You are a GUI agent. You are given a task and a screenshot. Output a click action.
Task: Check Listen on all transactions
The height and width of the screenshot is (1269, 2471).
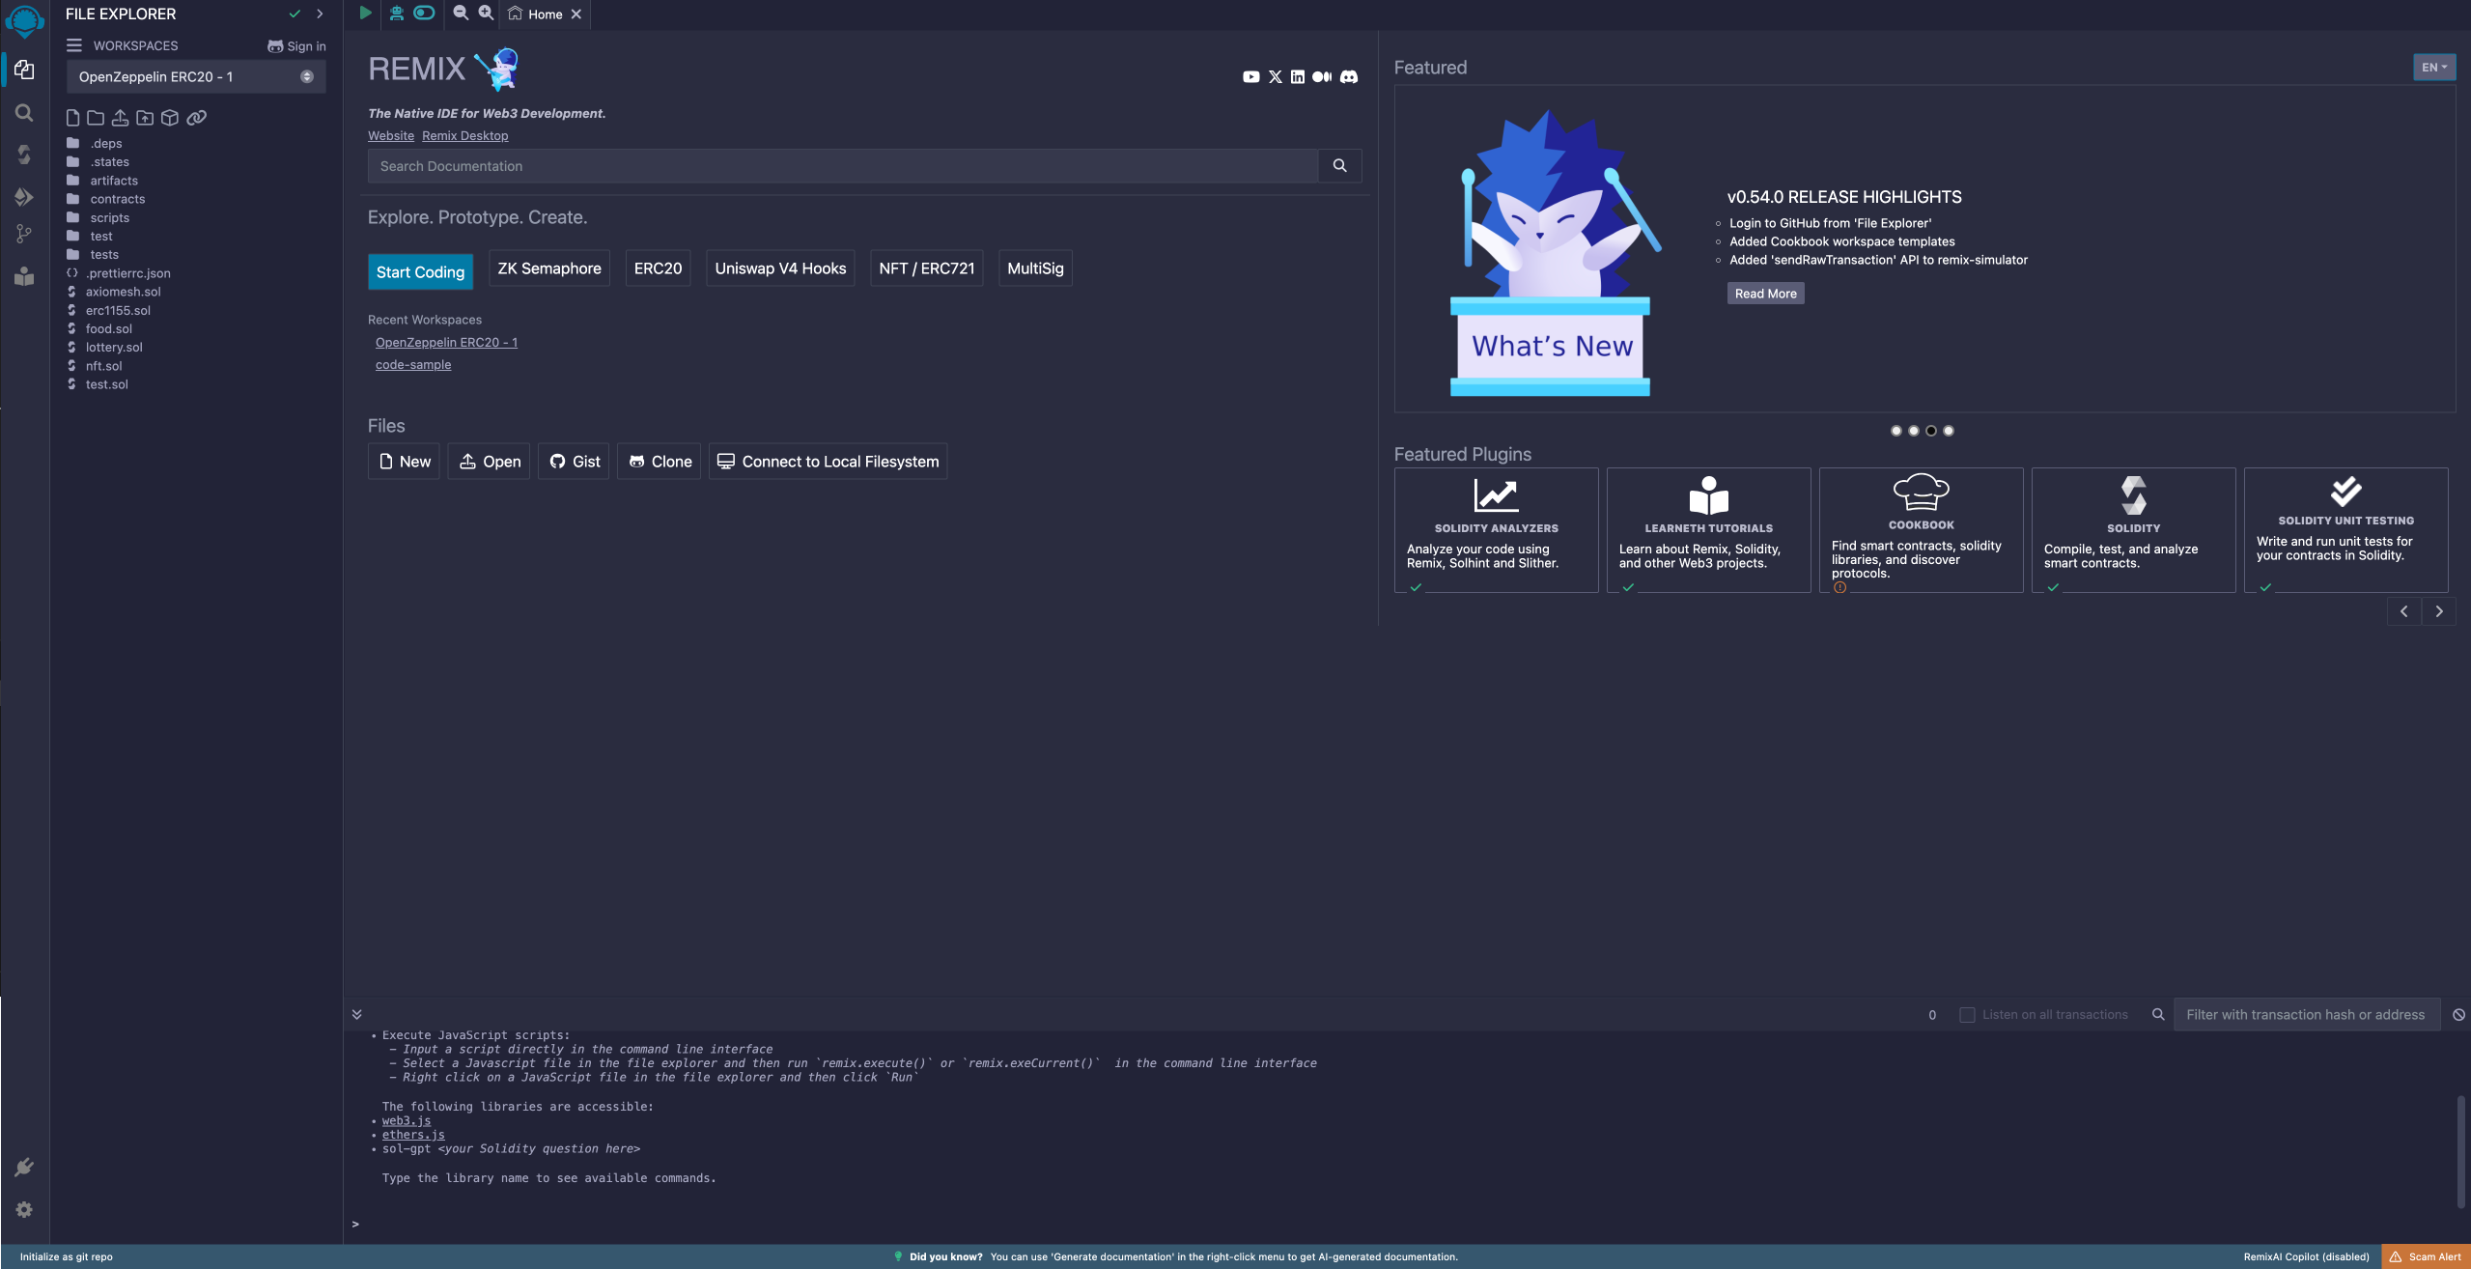click(1967, 1015)
